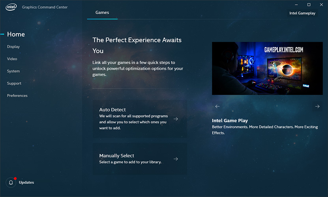Go to next carousel slide arrow
Viewport: 328px width, 197px height.
[x=317, y=106]
